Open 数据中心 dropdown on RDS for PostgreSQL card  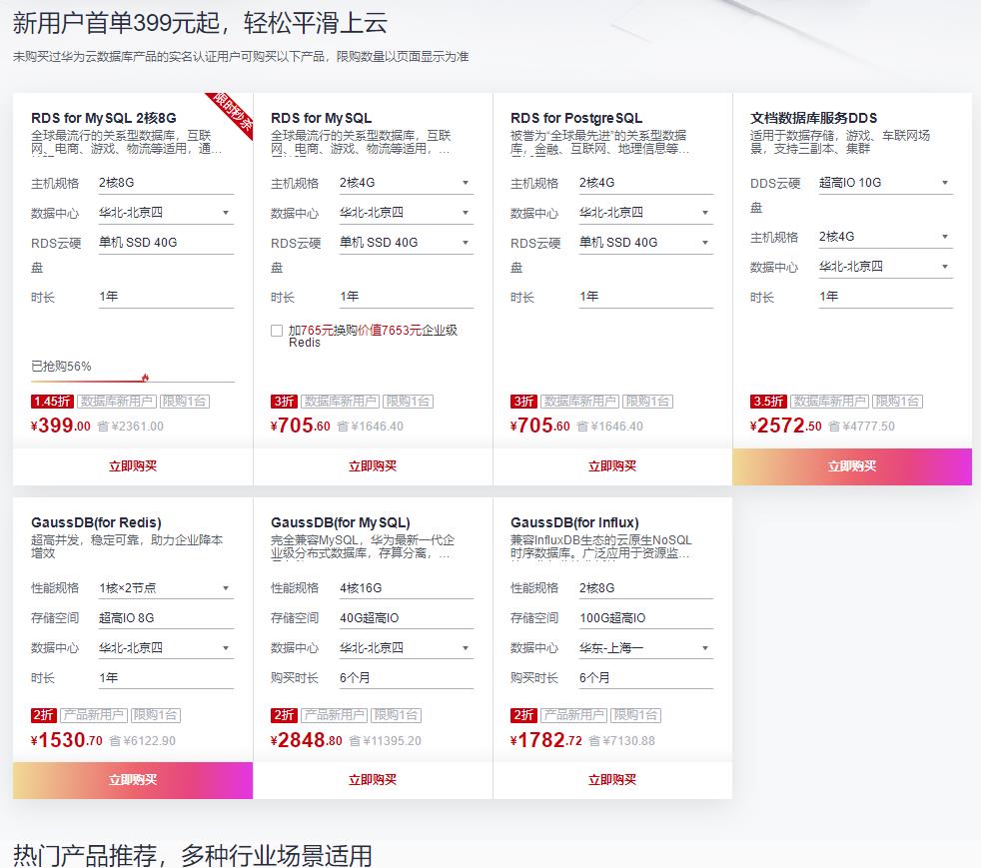click(645, 213)
